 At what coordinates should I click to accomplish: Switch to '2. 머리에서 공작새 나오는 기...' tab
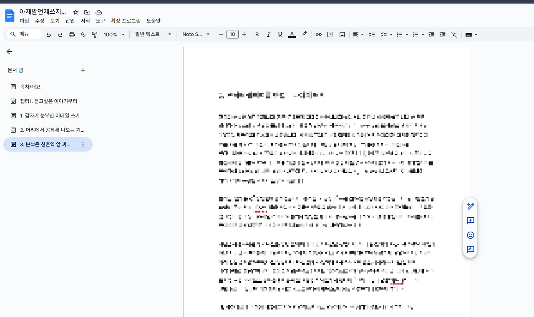pos(48,130)
